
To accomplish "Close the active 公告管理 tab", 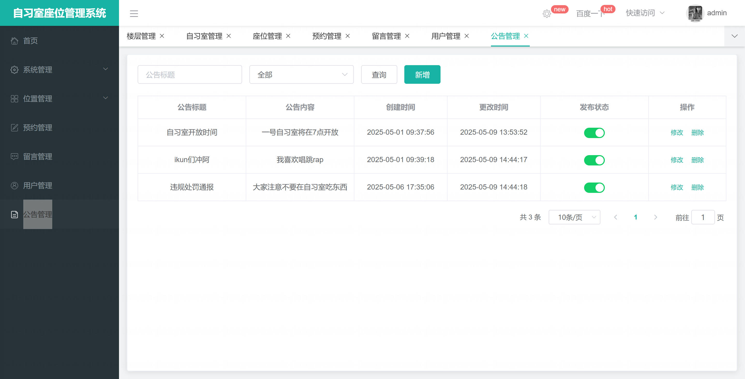I will click(x=526, y=36).
